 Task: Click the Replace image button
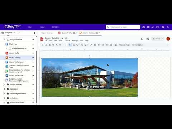(124, 45)
